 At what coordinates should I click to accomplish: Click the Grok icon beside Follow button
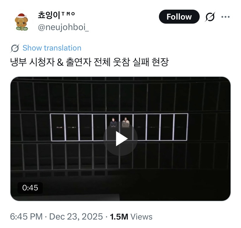click(210, 17)
